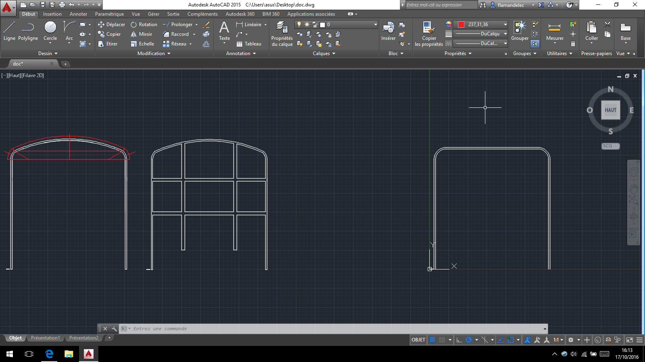This screenshot has width=645, height=362.
Task: Choose the Miroir modification tool
Action: tap(141, 34)
